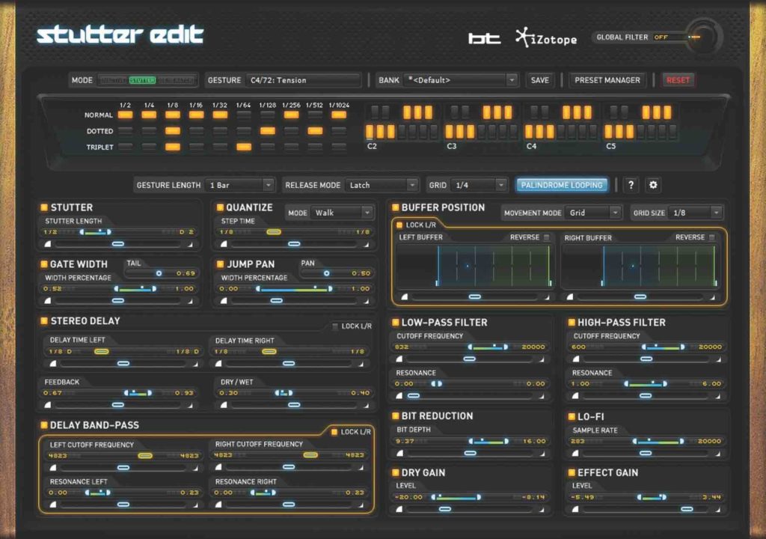Open the Release Mode dropdown

click(x=381, y=185)
